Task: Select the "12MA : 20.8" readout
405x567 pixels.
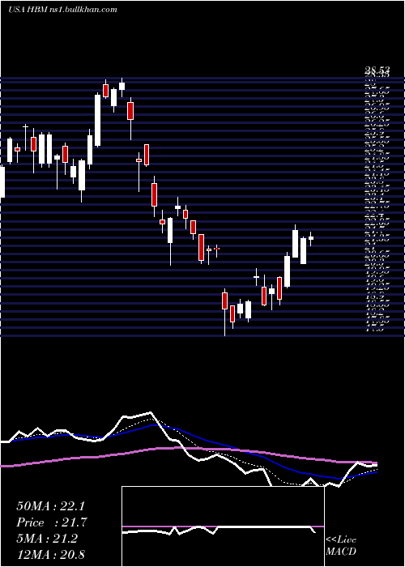Action: coord(50,555)
